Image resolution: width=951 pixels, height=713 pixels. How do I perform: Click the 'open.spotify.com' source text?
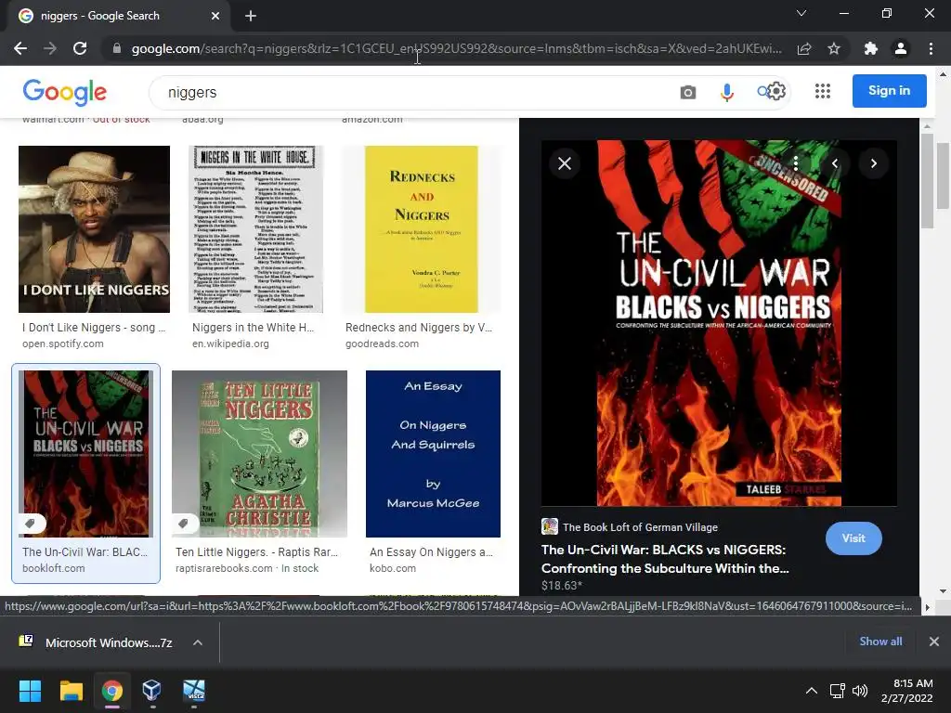tap(63, 344)
